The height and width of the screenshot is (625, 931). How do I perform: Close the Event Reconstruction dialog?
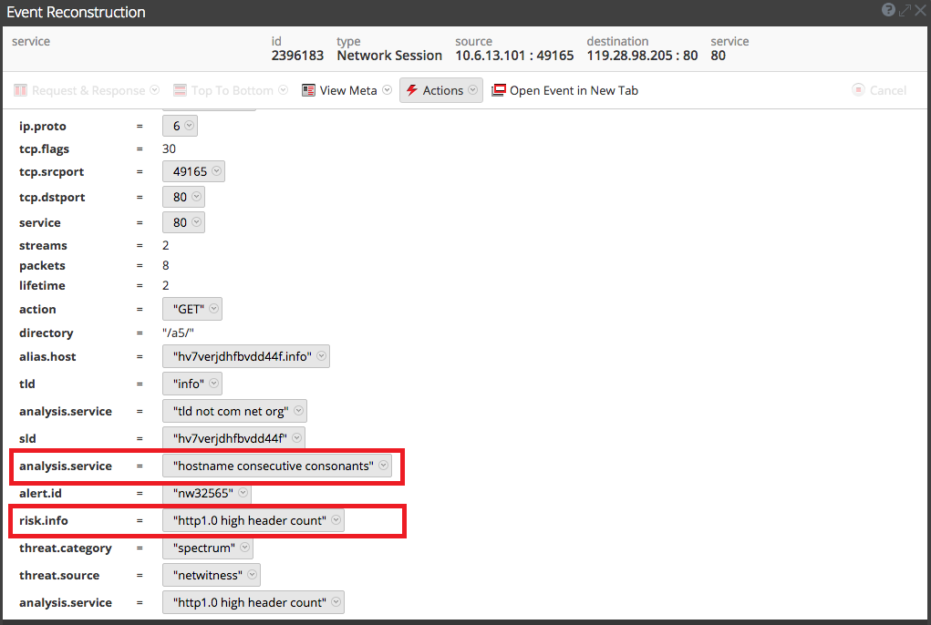coord(920,10)
